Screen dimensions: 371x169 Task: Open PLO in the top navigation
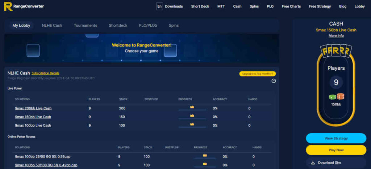click(x=270, y=6)
